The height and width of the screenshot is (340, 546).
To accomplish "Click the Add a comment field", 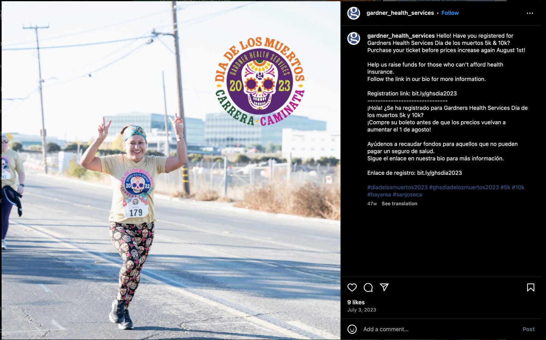I will click(x=439, y=329).
